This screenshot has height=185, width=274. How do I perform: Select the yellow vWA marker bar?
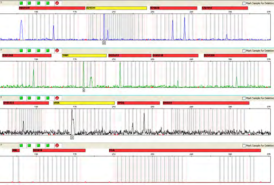(84, 103)
